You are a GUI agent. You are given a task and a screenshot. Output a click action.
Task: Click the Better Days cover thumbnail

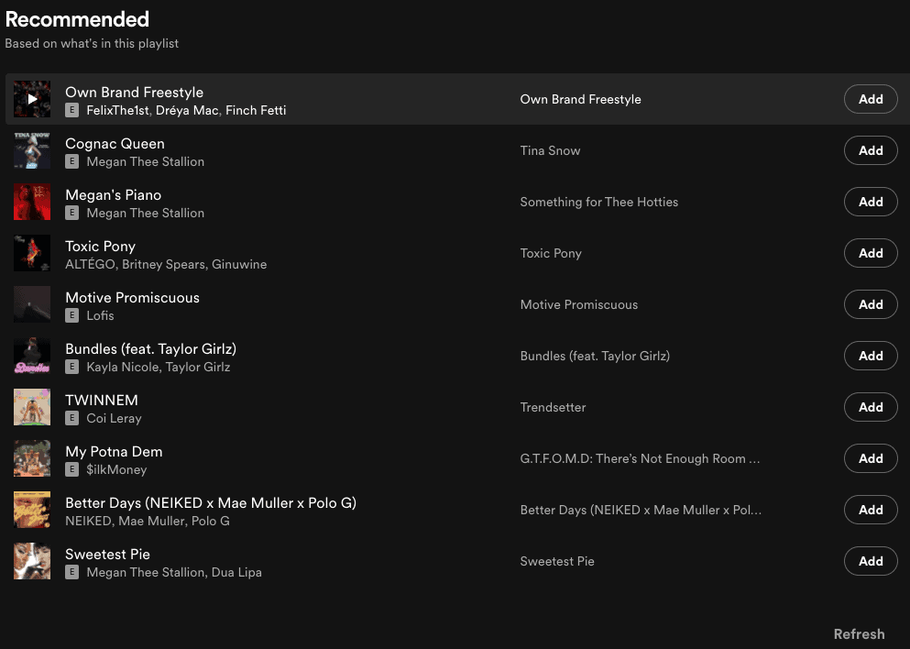(x=32, y=510)
